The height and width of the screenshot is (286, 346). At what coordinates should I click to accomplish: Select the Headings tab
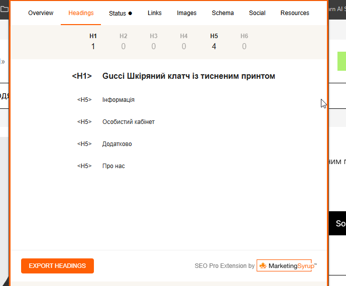(x=81, y=13)
